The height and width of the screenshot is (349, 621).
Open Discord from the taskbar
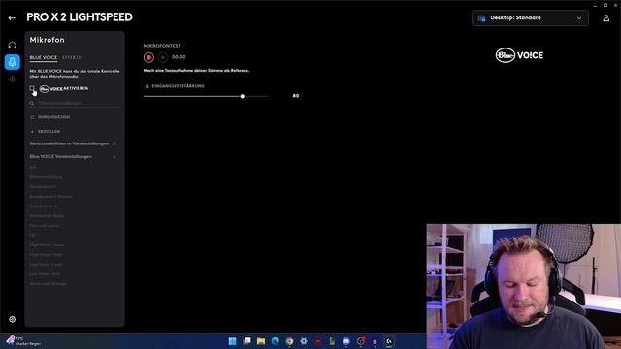(346, 341)
